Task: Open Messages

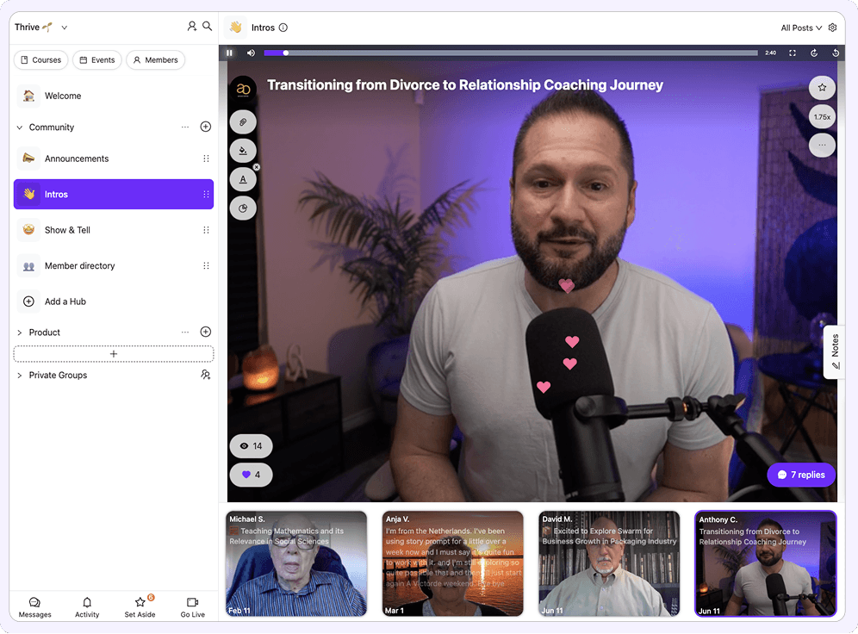Action: tap(34, 607)
